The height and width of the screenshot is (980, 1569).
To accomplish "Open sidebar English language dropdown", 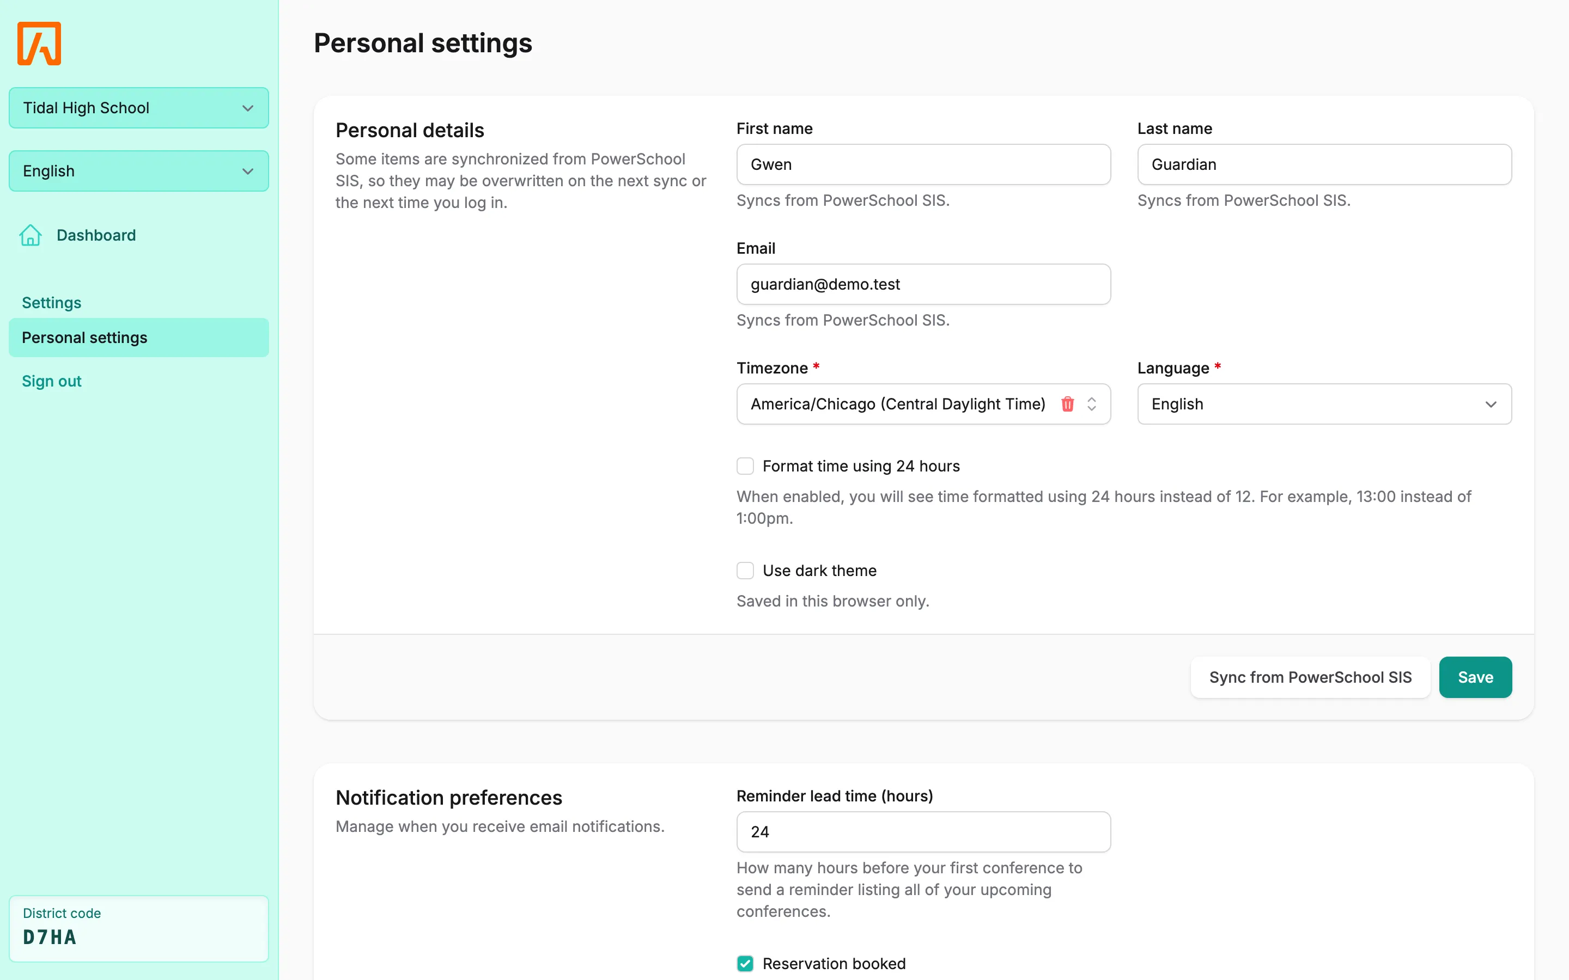I will 139,171.
